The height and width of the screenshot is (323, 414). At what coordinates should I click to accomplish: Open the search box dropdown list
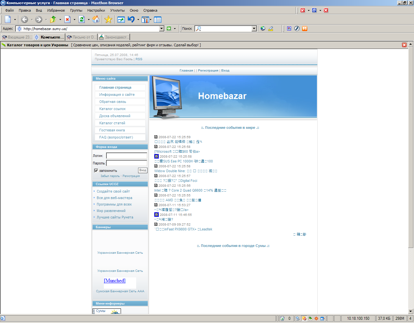pos(254,28)
